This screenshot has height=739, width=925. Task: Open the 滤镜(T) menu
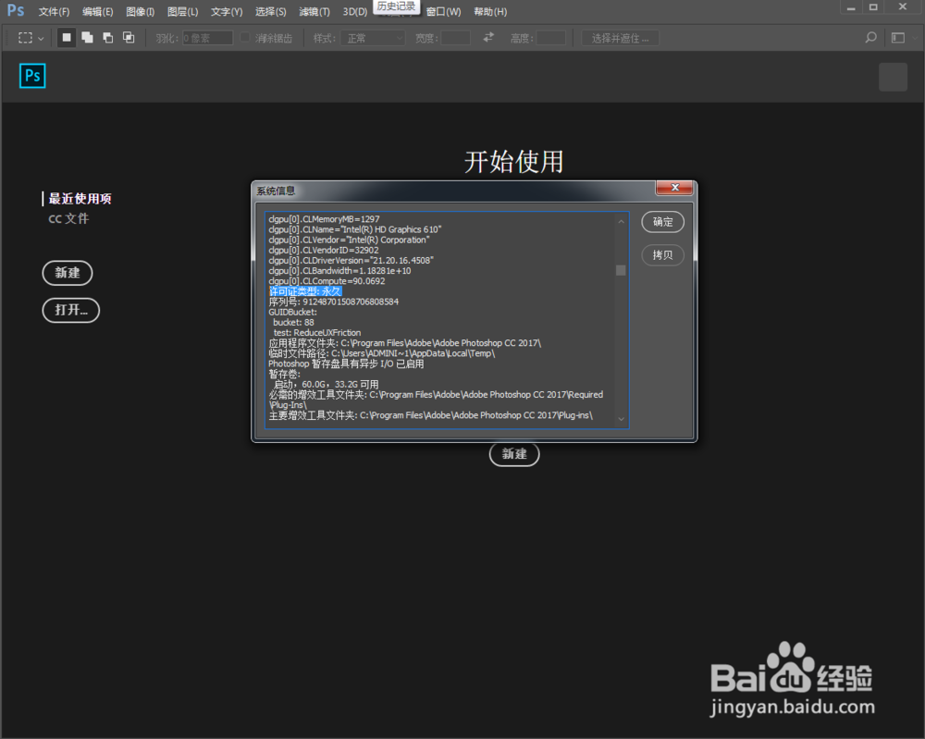[314, 12]
